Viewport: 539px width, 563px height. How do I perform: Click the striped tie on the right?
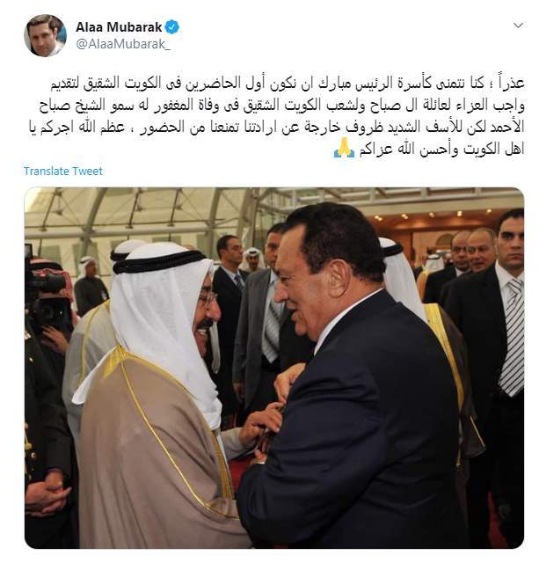(x=513, y=338)
